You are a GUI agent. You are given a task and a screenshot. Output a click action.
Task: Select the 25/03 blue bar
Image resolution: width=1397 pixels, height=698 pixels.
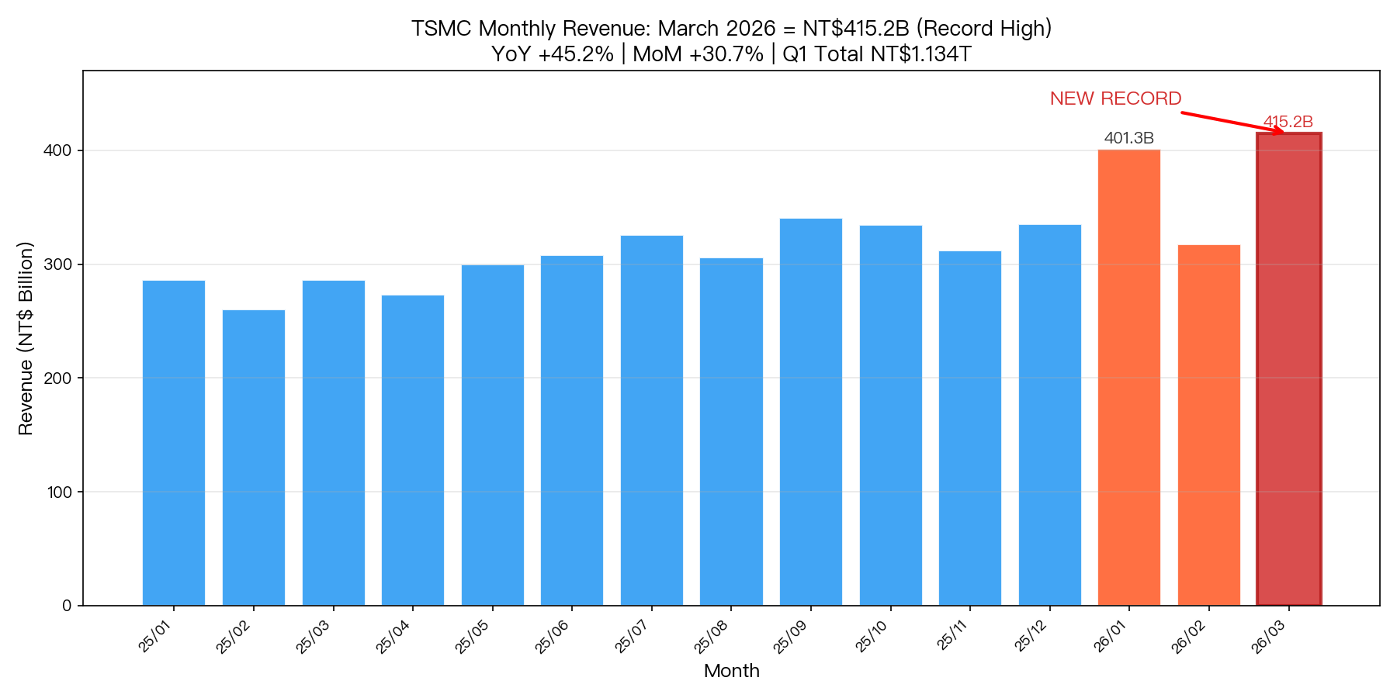[x=334, y=443]
